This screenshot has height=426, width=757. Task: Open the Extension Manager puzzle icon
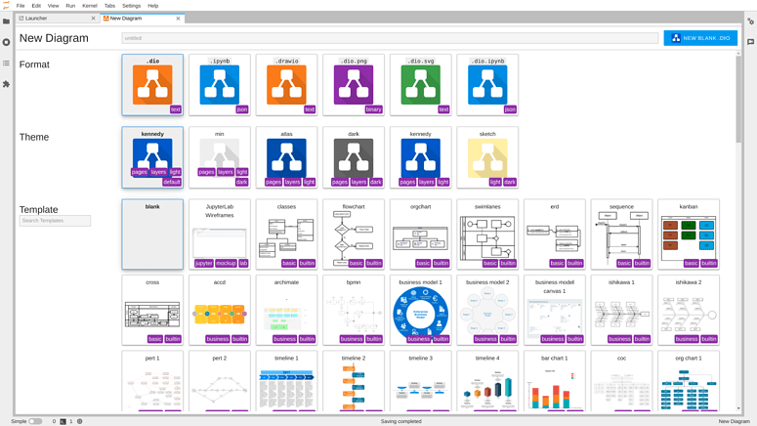click(6, 84)
